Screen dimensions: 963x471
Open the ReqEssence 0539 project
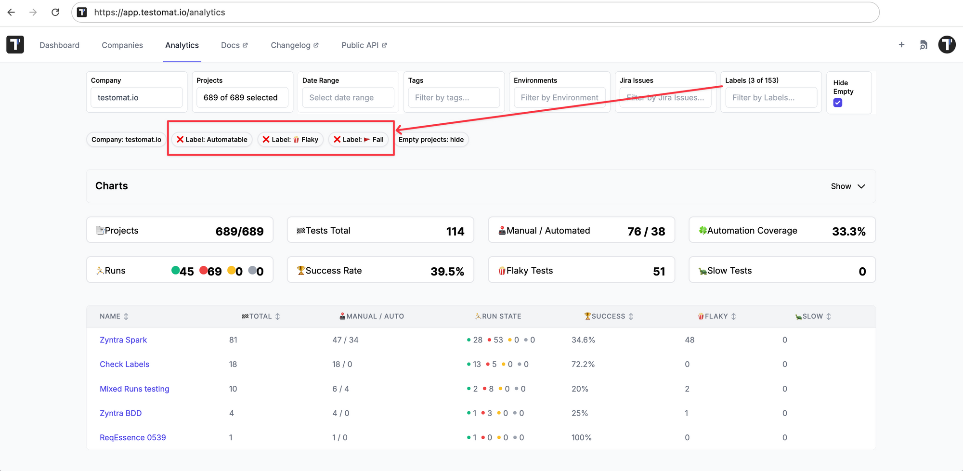(132, 437)
